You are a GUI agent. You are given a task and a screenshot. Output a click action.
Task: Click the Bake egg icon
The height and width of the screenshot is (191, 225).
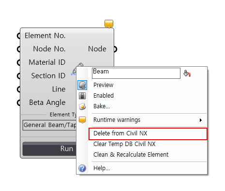click(82, 106)
